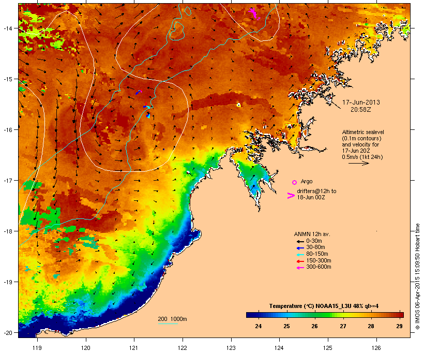Click the magenta drifter track near top
Image resolution: width=424 pixels, height=352 pixels.
pyautogui.click(x=254, y=13)
